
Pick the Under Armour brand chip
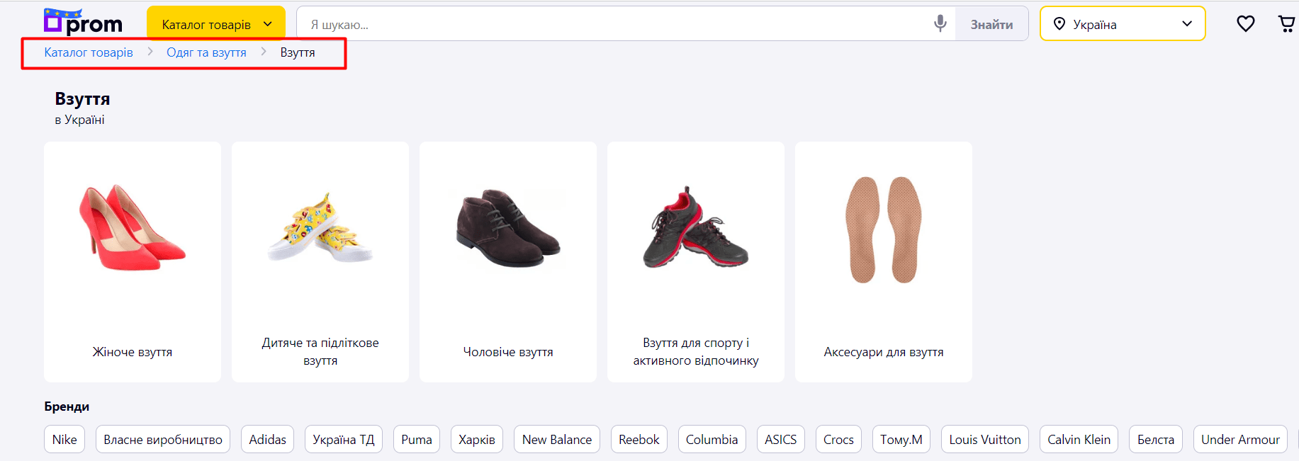(x=1239, y=440)
